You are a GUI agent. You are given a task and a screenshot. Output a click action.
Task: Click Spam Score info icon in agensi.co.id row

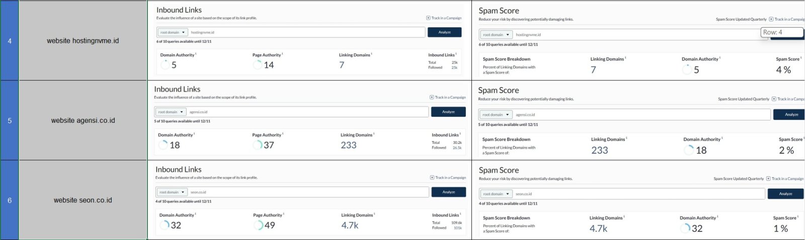(x=803, y=138)
